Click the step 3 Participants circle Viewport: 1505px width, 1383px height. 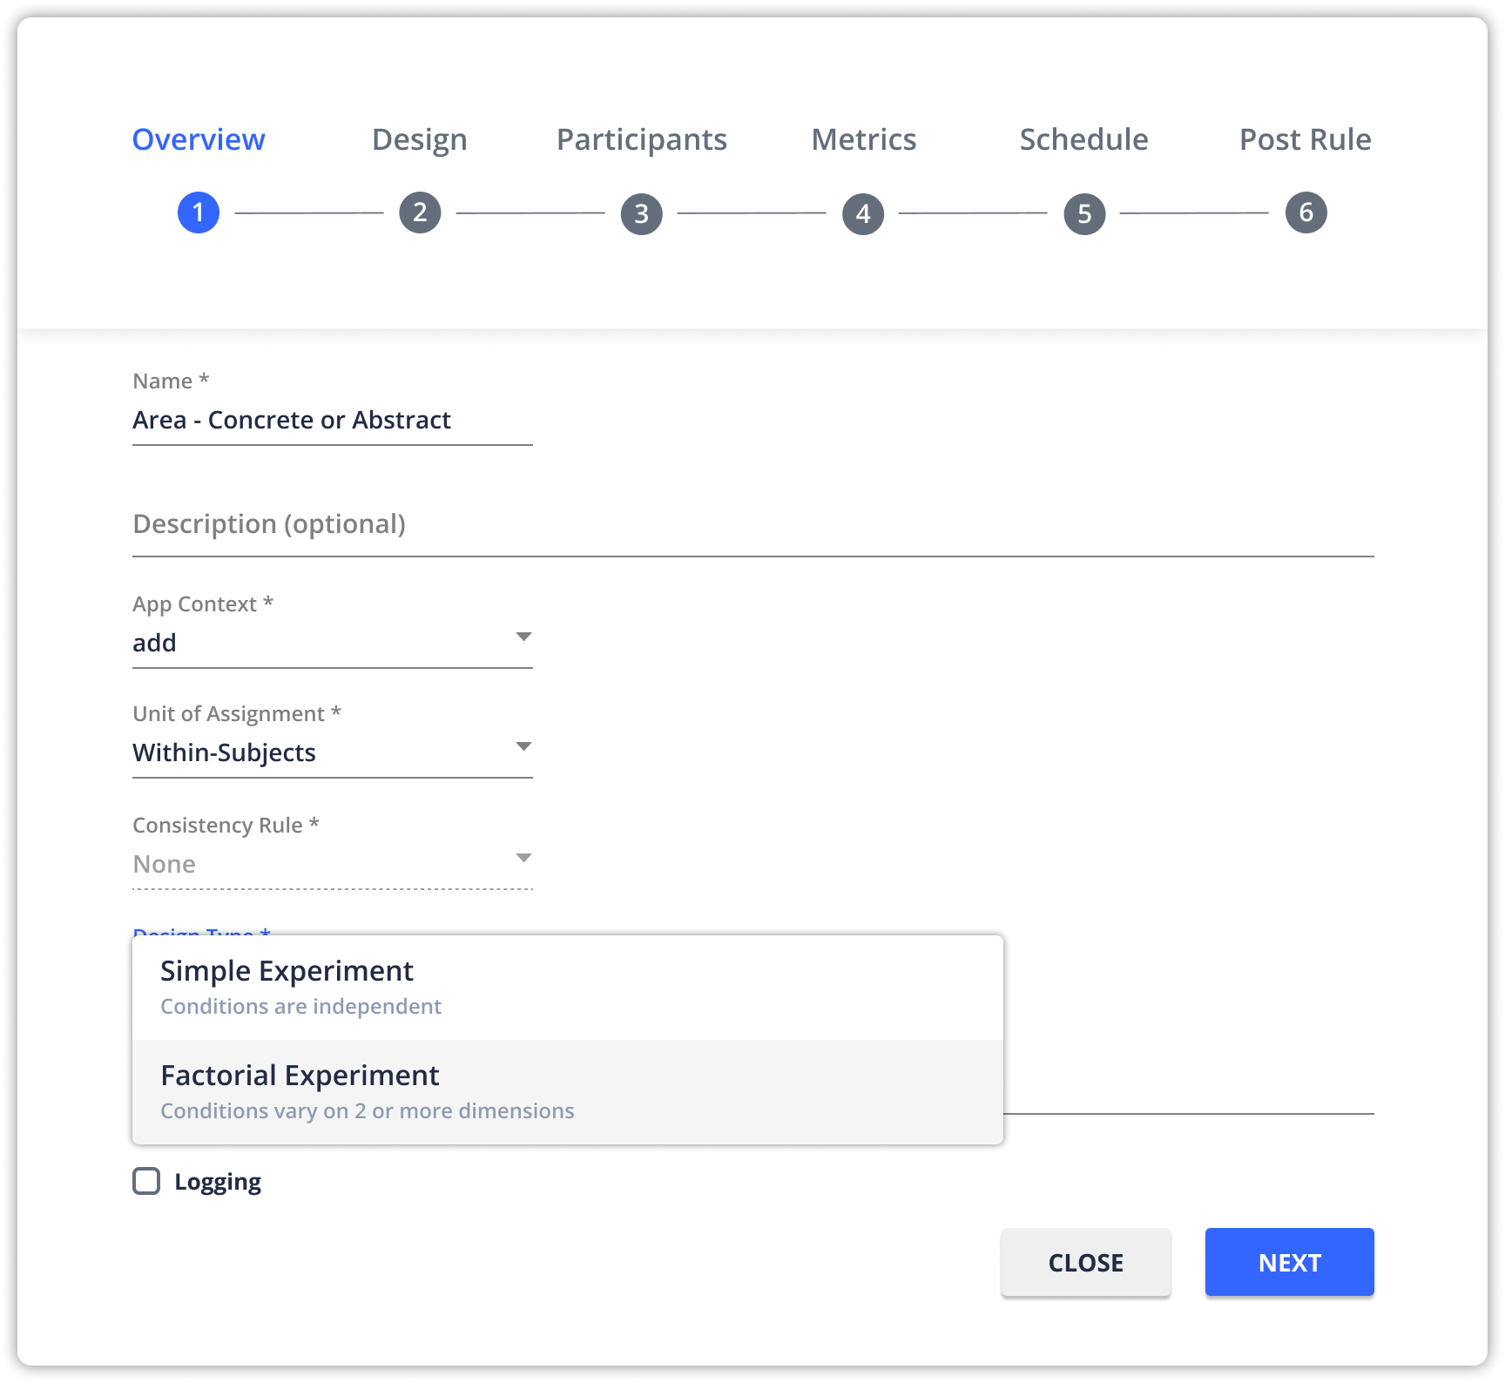click(x=642, y=212)
